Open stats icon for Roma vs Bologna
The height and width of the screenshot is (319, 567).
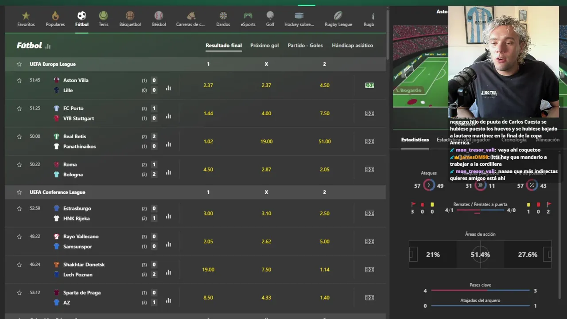(168, 172)
